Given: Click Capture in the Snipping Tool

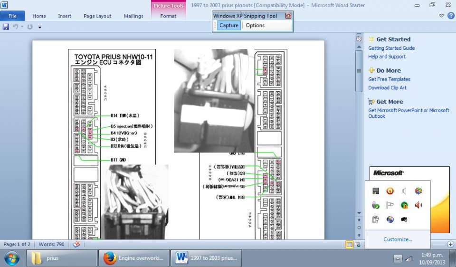Looking at the screenshot, I should pyautogui.click(x=229, y=25).
